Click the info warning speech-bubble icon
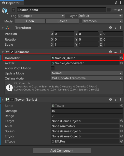This screenshot has height=156, width=124. coord(9,88)
